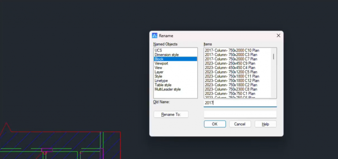338x159 pixels.
Task: Select Layer in Named Objects list
Action: (x=159, y=72)
